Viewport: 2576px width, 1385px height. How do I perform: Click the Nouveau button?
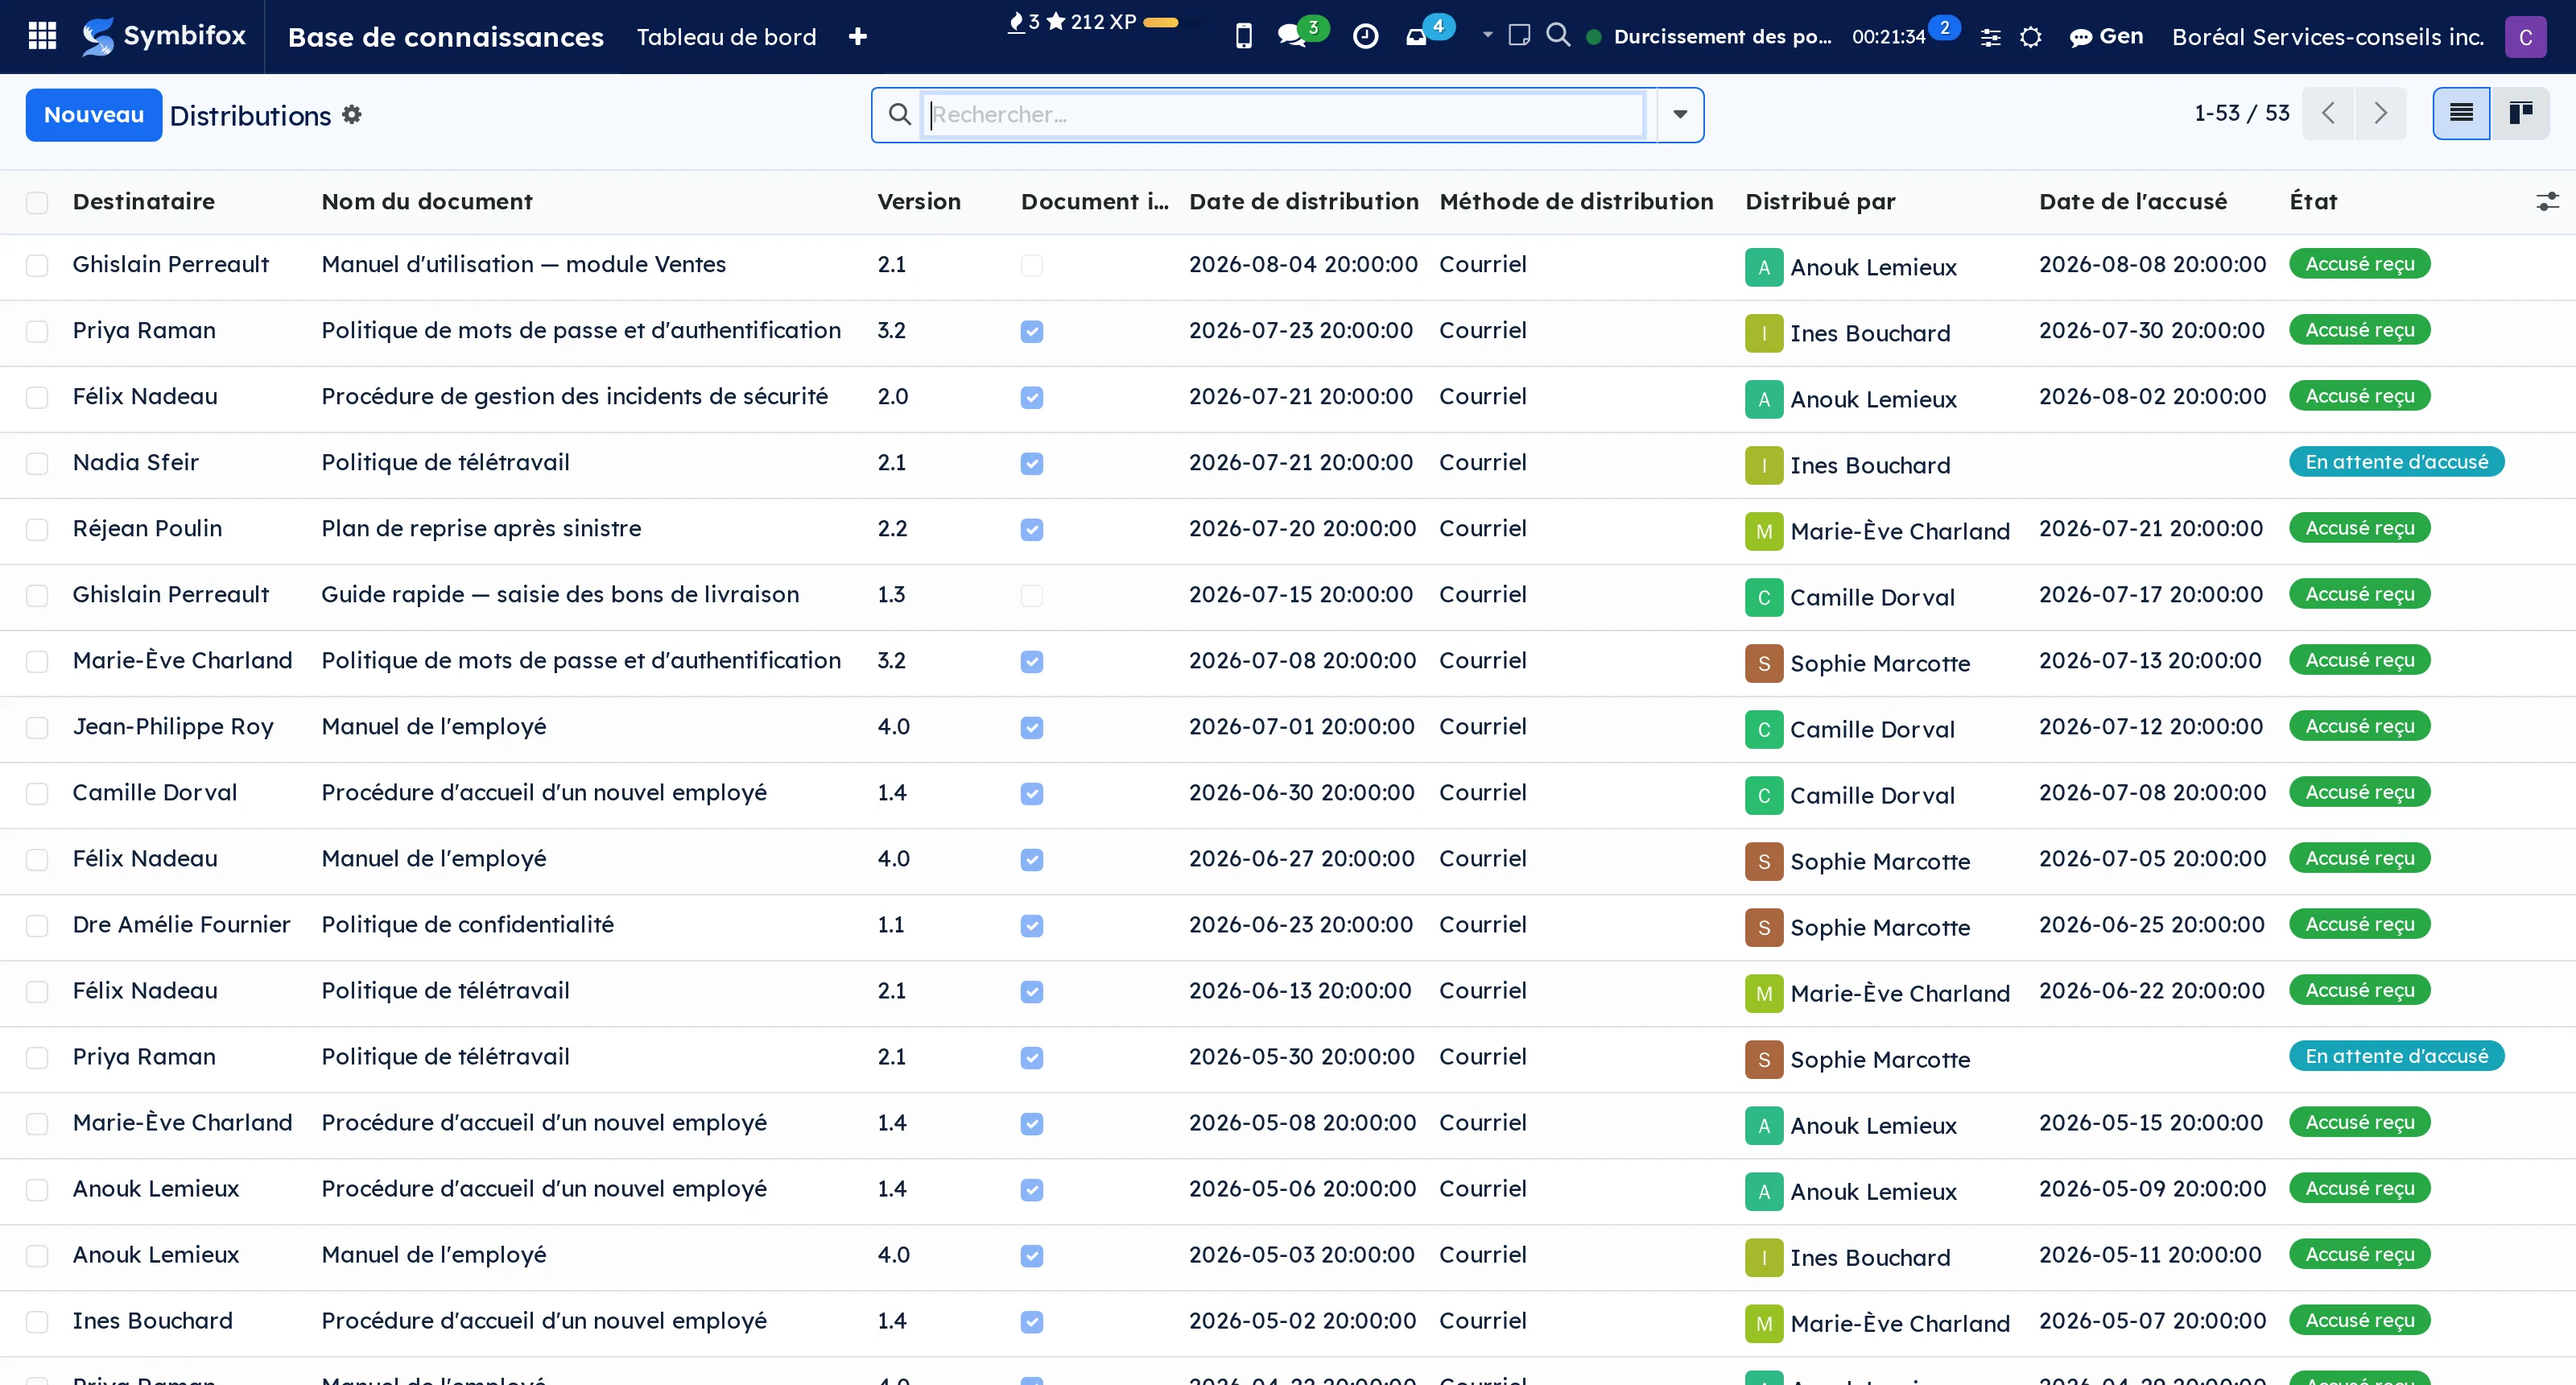click(x=94, y=115)
